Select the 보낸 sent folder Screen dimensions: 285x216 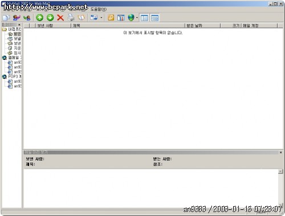click(17, 43)
